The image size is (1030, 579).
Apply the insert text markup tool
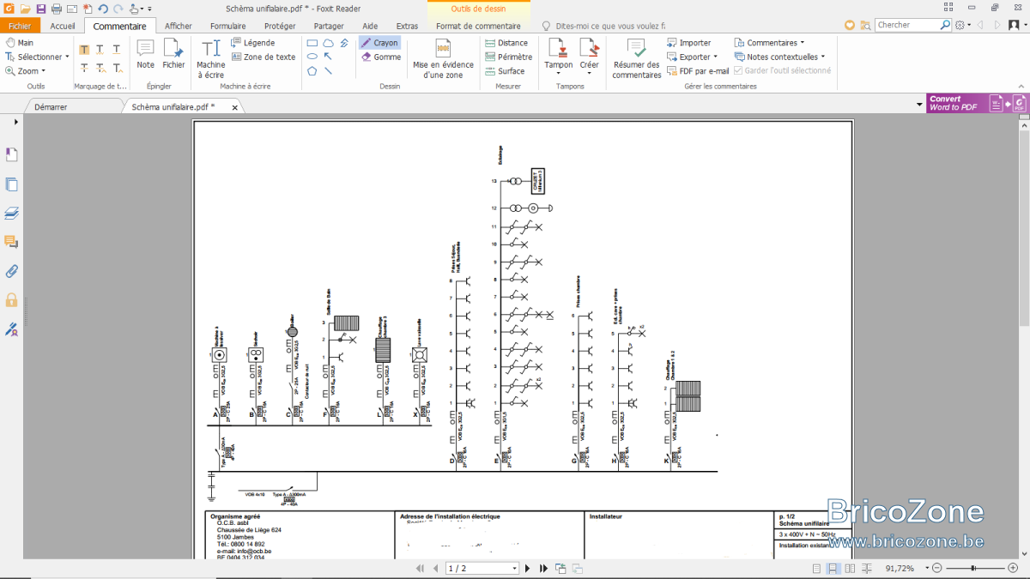(x=117, y=68)
